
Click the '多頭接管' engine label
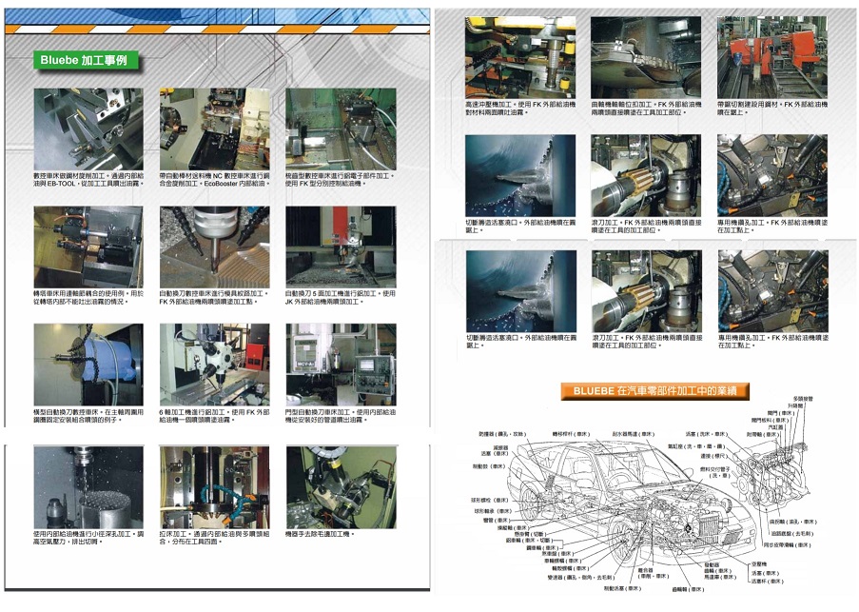(x=803, y=398)
